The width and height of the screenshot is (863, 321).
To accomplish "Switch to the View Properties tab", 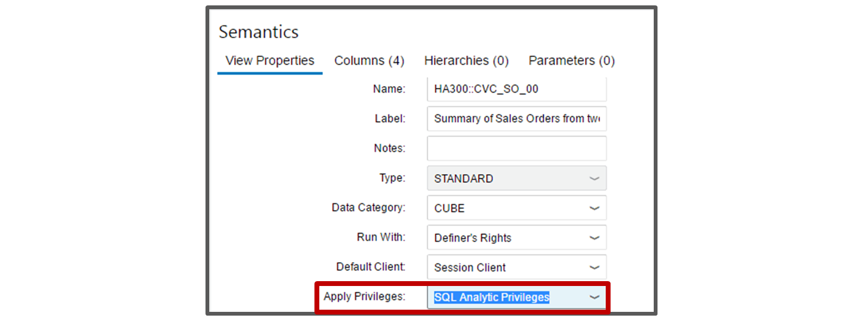I will click(x=270, y=61).
